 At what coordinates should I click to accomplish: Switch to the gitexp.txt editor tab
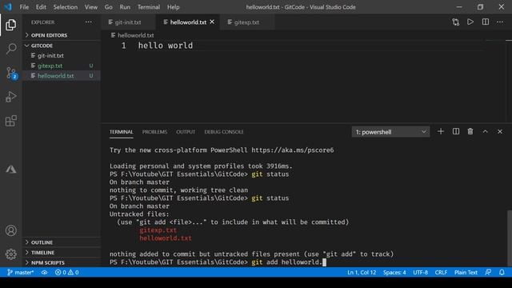click(x=247, y=22)
